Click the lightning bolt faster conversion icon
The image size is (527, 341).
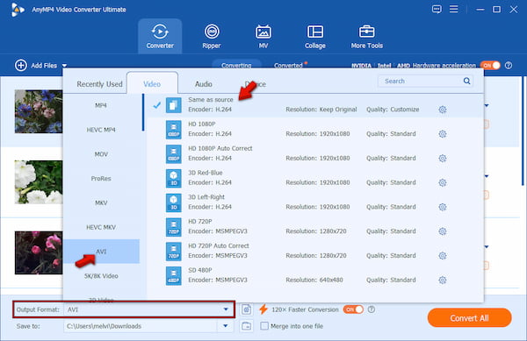(x=263, y=309)
